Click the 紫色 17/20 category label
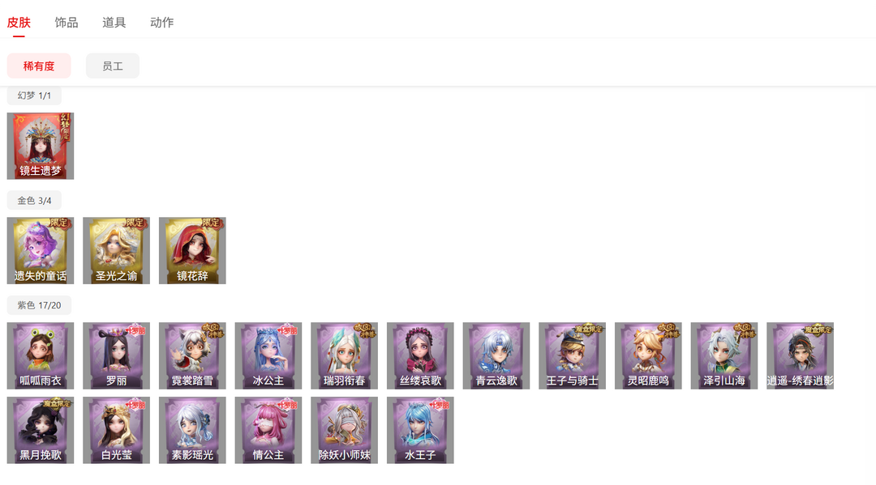This screenshot has width=876, height=485. point(39,305)
